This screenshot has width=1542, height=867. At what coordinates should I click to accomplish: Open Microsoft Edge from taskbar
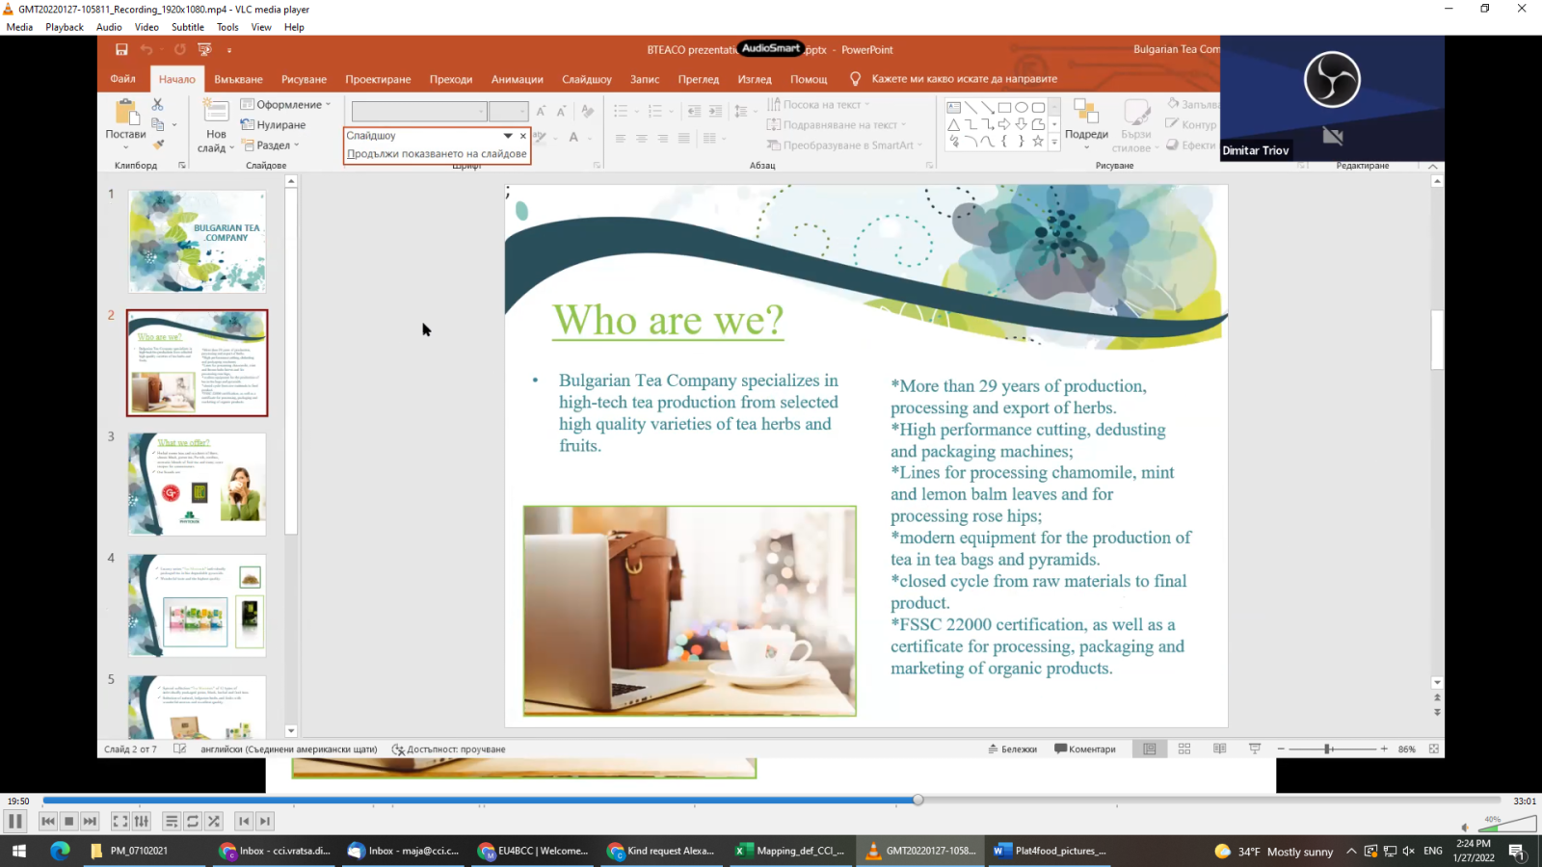[x=61, y=851]
